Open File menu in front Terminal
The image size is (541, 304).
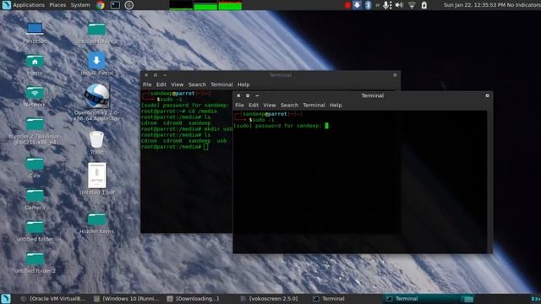pyautogui.click(x=239, y=105)
